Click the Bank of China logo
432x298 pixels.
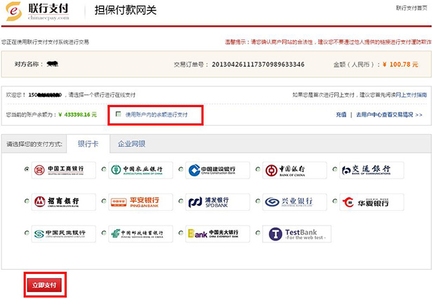(295, 170)
